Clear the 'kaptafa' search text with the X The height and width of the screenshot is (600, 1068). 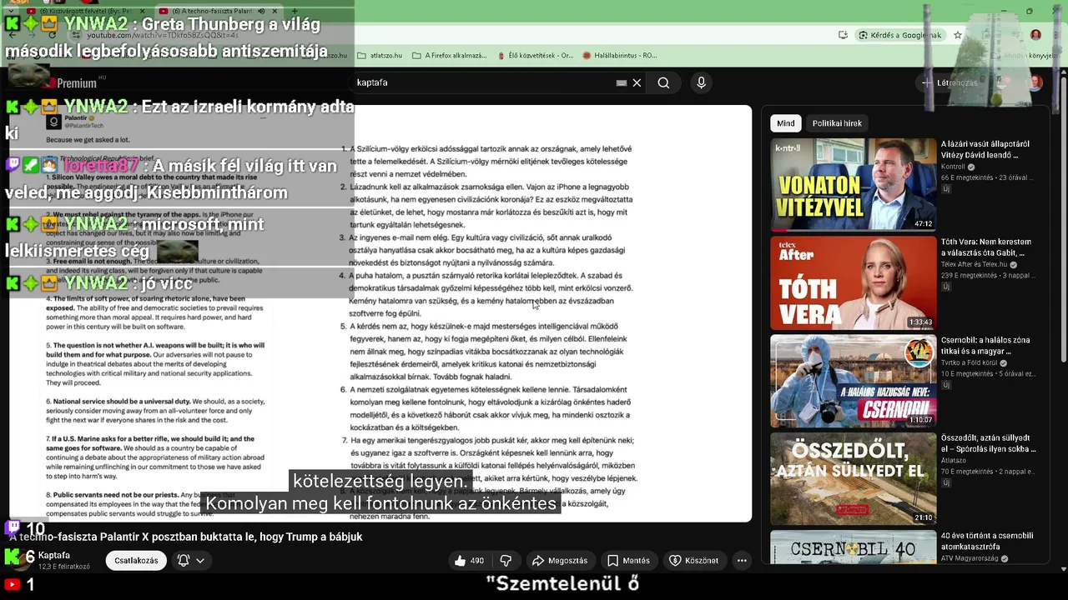pyautogui.click(x=637, y=82)
